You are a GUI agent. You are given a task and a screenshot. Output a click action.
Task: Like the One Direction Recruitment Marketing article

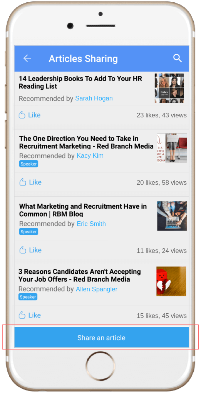click(x=30, y=182)
